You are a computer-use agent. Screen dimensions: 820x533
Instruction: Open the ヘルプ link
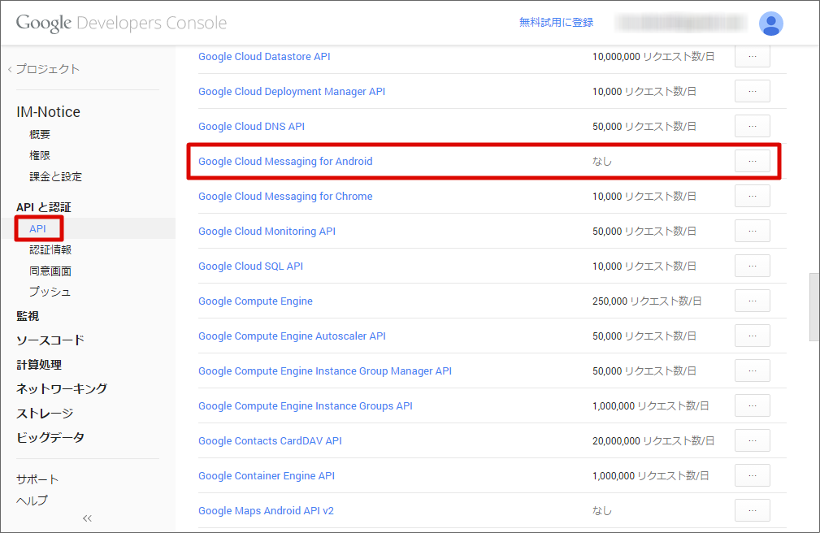(x=32, y=500)
